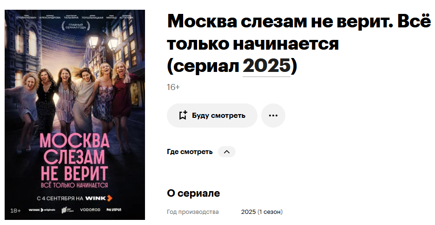Viewport: 435px width, 225px height.
Task: Click the 18+ rating badge on poster
Action: pos(15,211)
